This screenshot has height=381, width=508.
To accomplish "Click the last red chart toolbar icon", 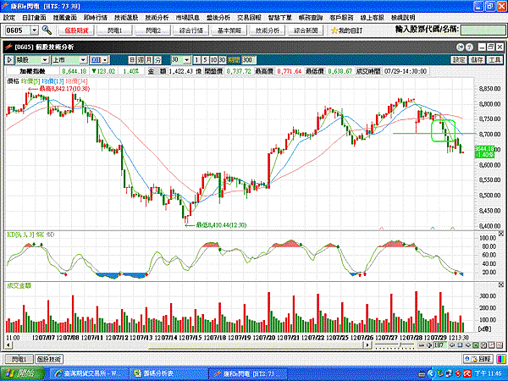I will (499, 345).
